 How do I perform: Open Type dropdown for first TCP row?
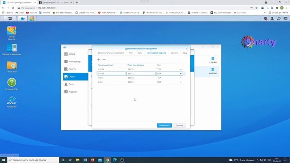(x=181, y=69)
